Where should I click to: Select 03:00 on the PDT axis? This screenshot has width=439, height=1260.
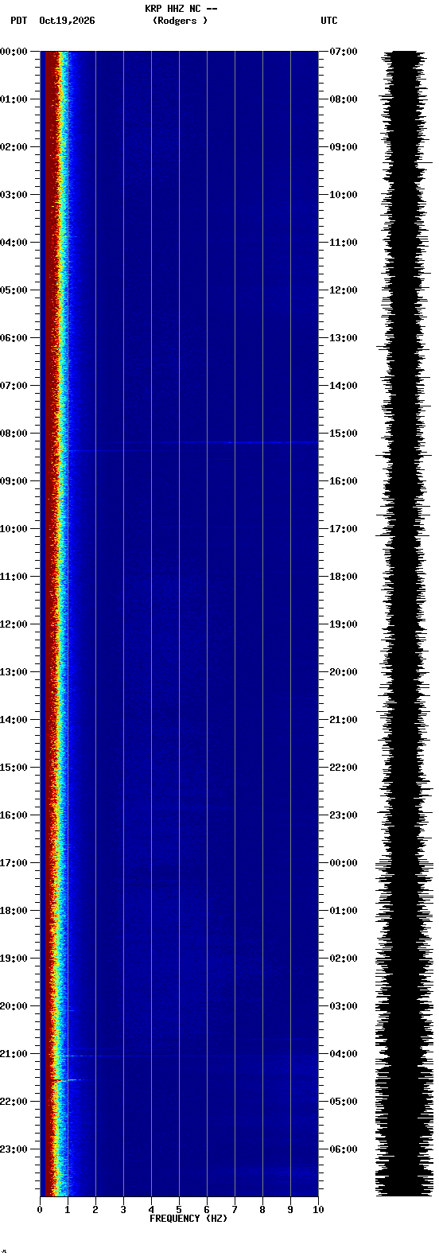(14, 195)
